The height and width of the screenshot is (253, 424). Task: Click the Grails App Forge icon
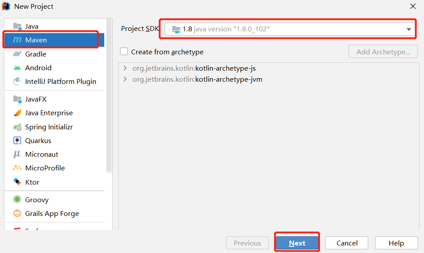pyautogui.click(x=17, y=213)
